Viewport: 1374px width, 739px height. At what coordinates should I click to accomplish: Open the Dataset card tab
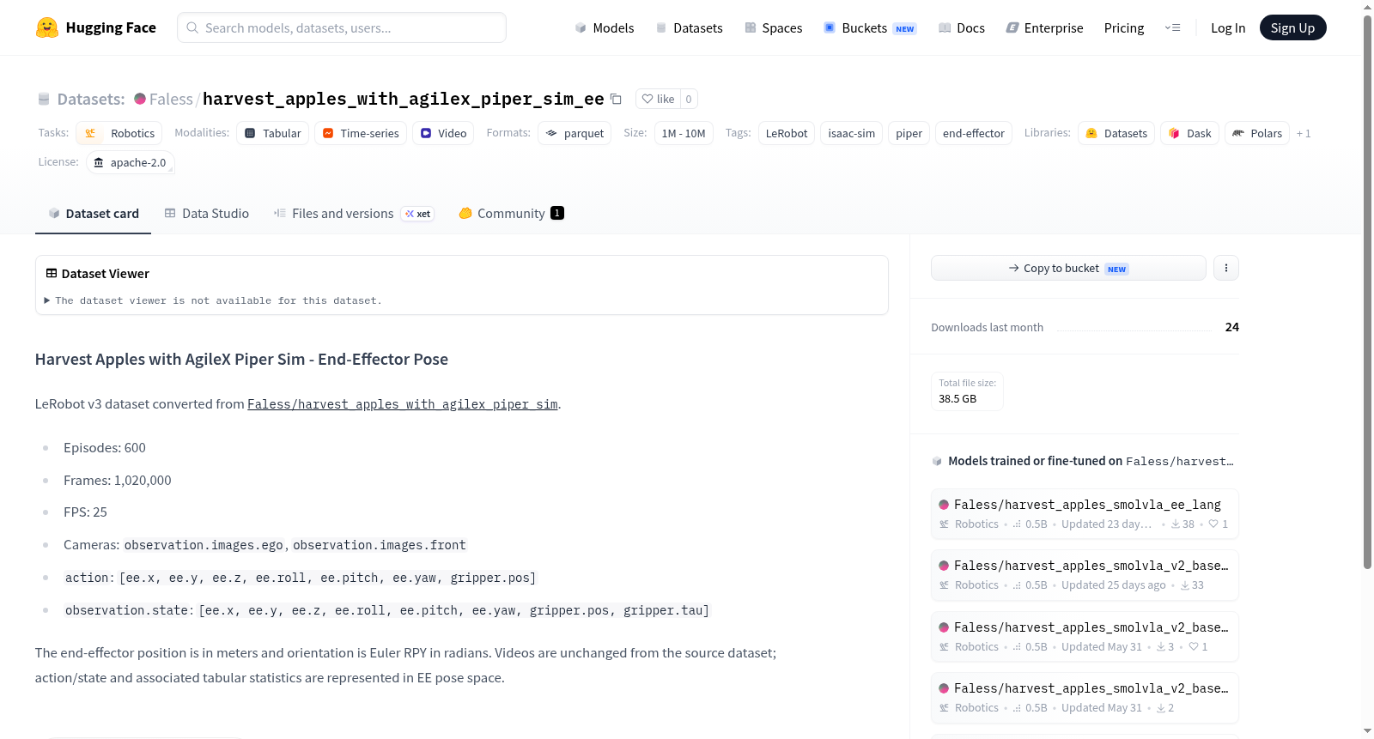point(93,214)
